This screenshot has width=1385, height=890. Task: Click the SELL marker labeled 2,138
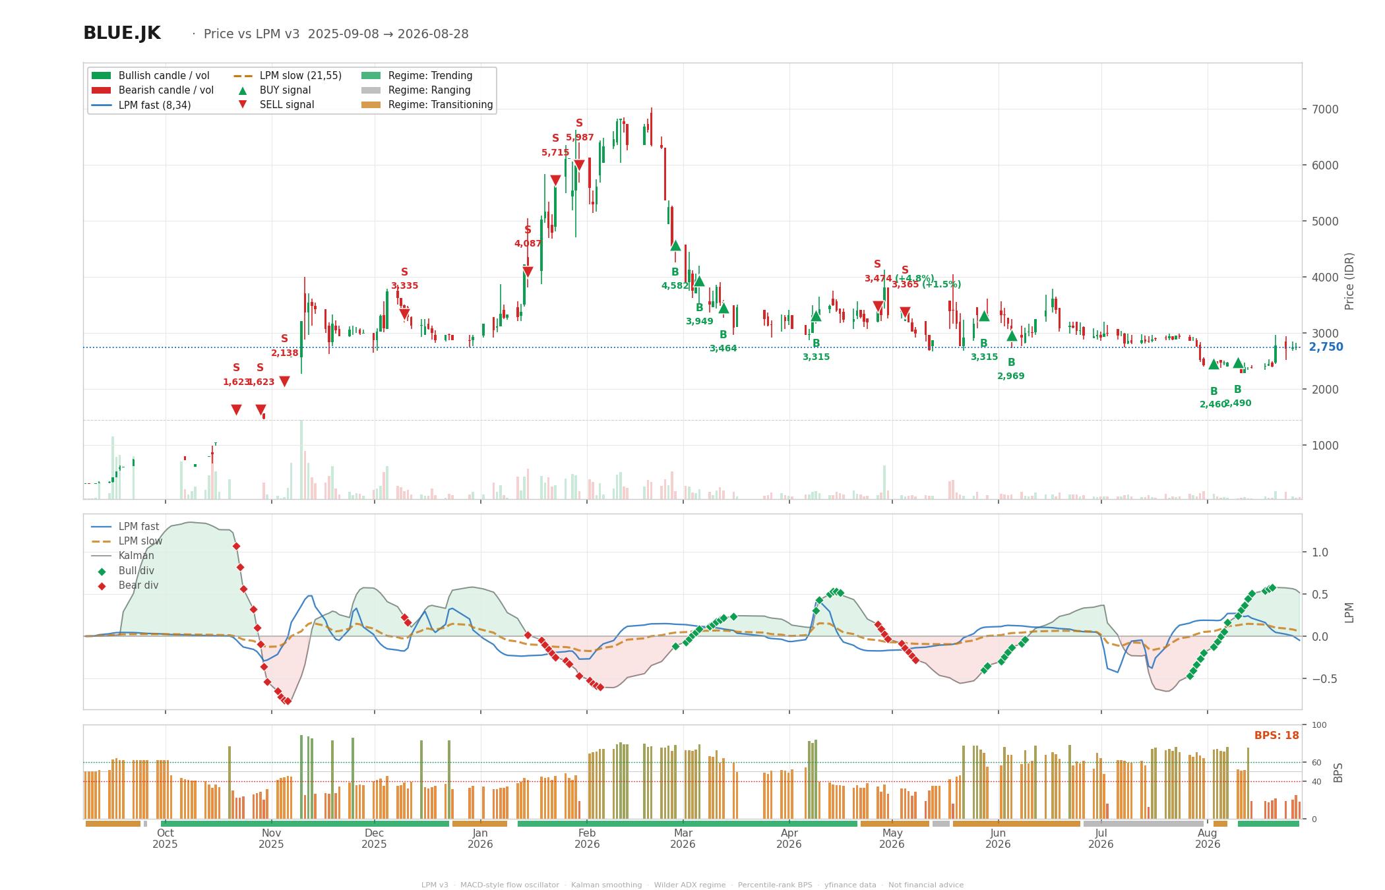[284, 381]
